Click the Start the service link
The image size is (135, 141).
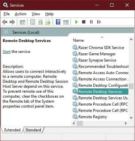[7, 52]
